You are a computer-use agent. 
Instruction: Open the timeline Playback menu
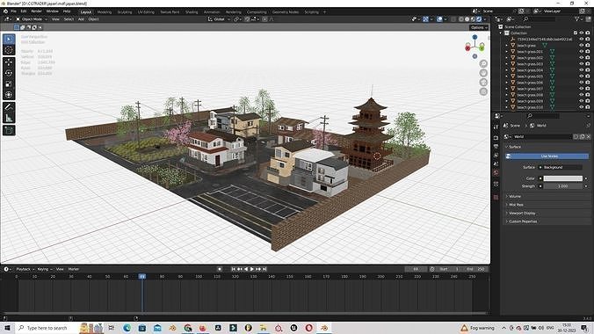(x=25, y=269)
